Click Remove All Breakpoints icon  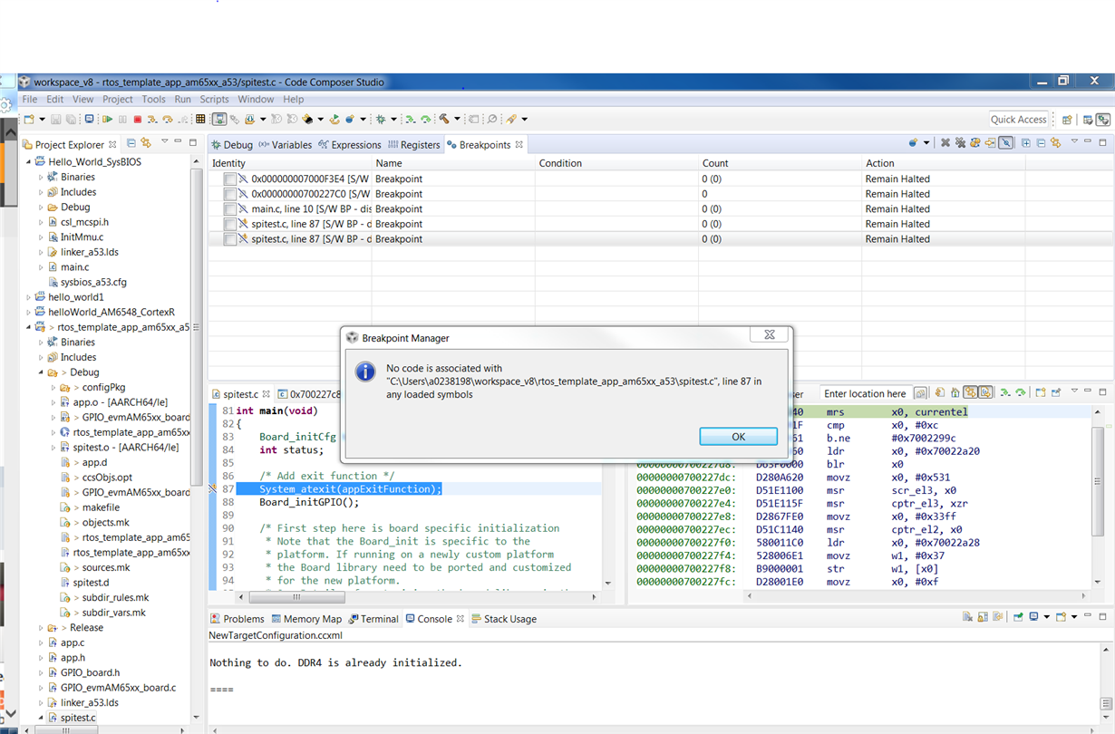[960, 143]
